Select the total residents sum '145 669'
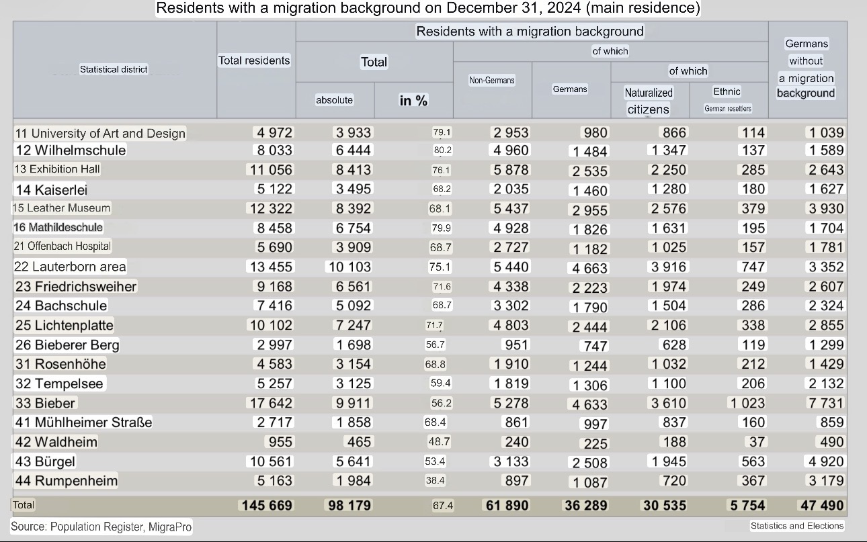Image resolution: width=867 pixels, height=542 pixels. pos(266,505)
